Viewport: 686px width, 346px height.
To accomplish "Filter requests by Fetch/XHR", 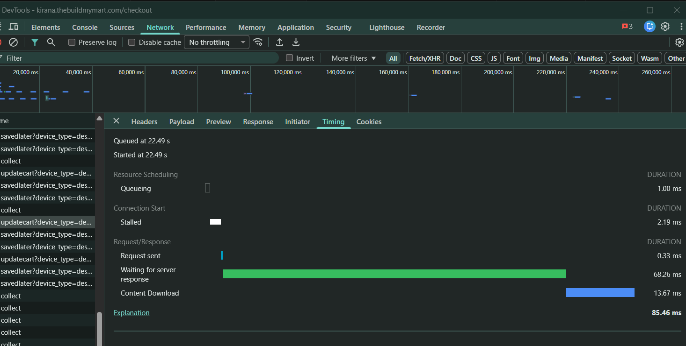I will (x=425, y=58).
